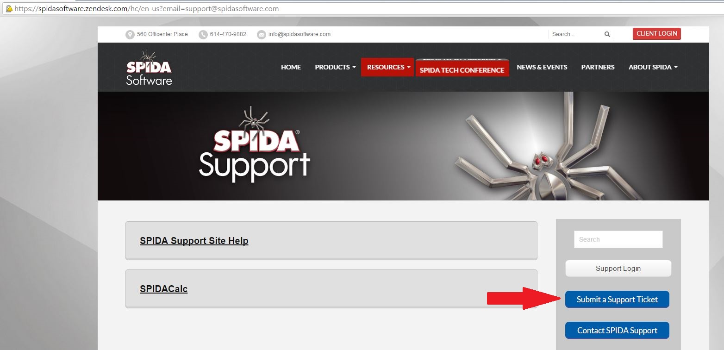Expand the PRODUCTS dropdown menu

pos(335,67)
